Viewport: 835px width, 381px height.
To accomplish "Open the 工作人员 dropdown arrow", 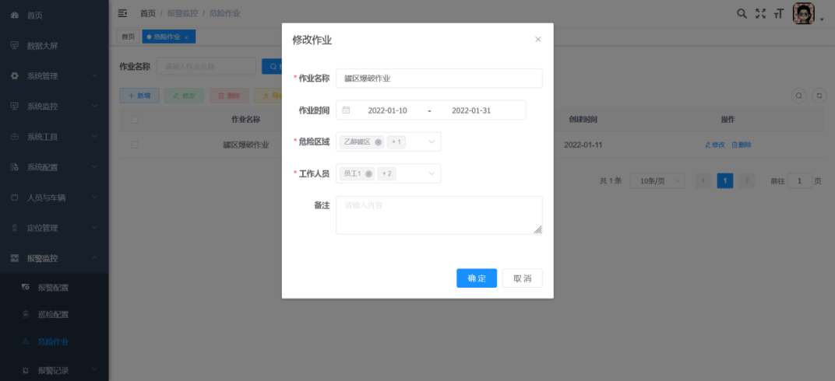I will (x=432, y=173).
